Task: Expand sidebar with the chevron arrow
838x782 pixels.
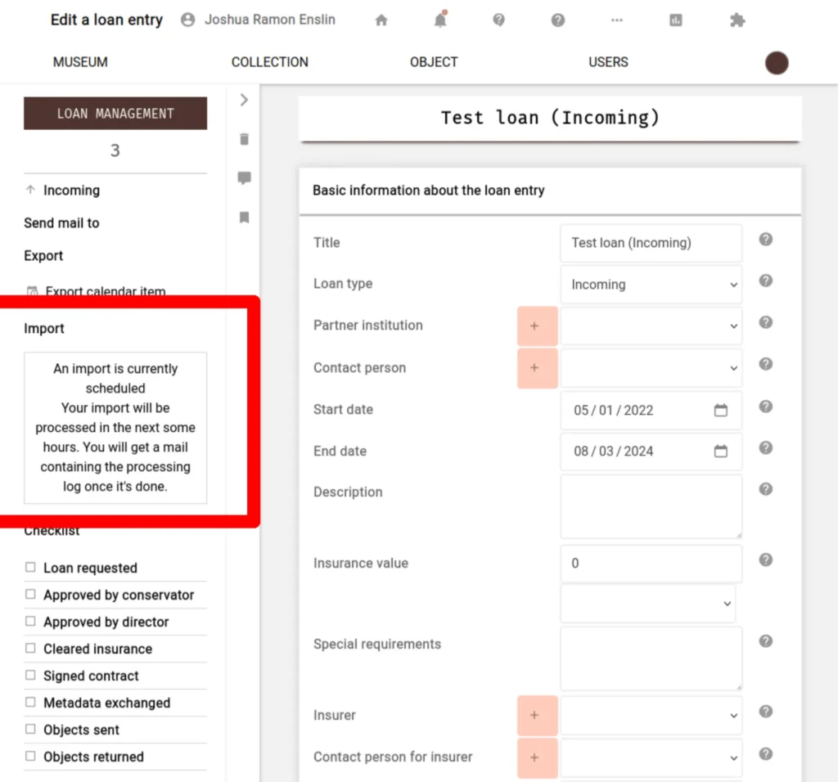Action: pyautogui.click(x=244, y=100)
